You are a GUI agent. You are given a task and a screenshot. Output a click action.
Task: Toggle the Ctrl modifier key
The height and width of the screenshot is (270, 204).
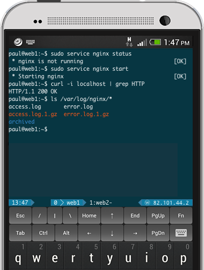[x=43, y=233]
